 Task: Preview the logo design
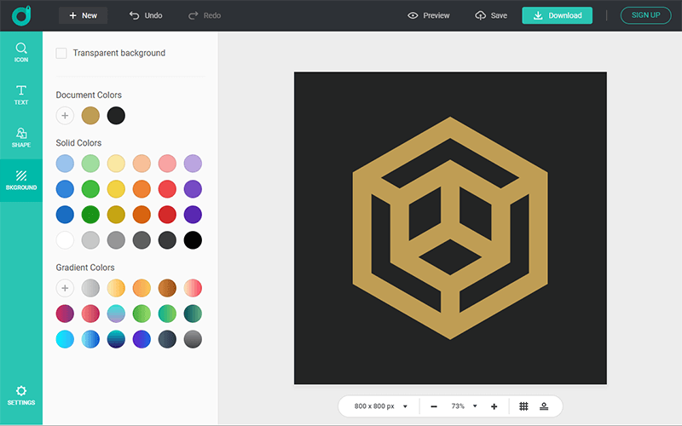(x=428, y=15)
